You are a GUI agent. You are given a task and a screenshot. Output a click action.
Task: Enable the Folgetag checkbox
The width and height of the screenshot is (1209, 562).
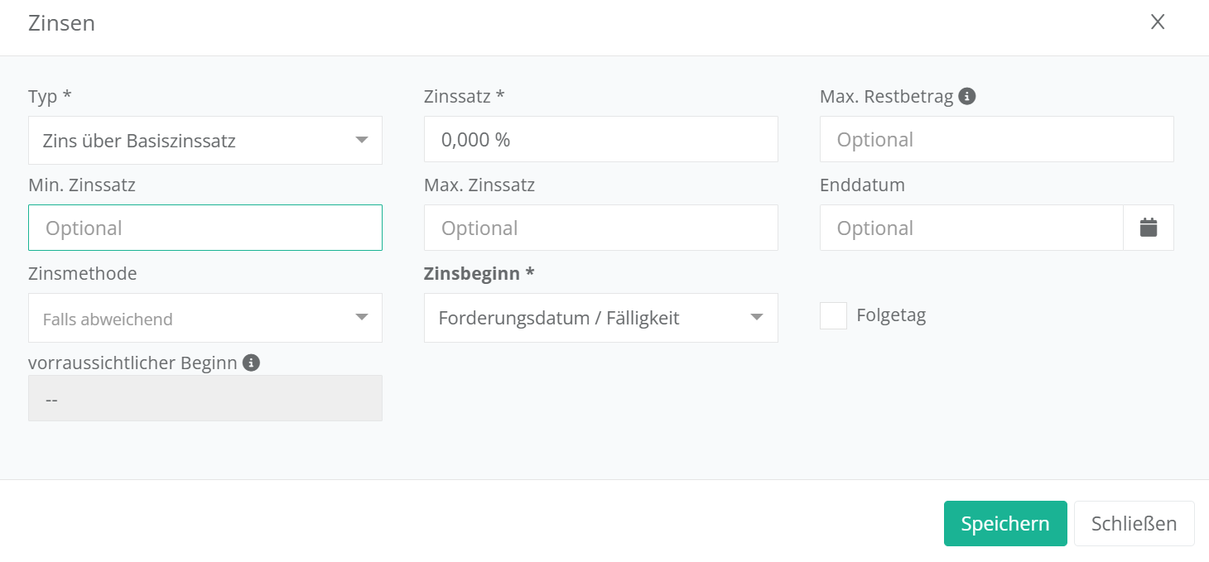pos(833,315)
